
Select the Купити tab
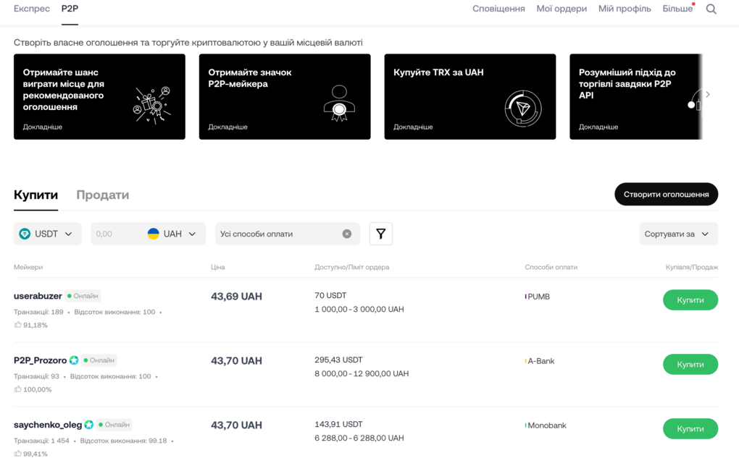tap(36, 195)
